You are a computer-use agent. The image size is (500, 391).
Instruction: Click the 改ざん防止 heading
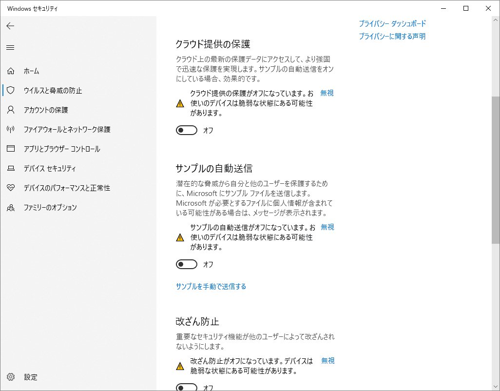click(197, 321)
